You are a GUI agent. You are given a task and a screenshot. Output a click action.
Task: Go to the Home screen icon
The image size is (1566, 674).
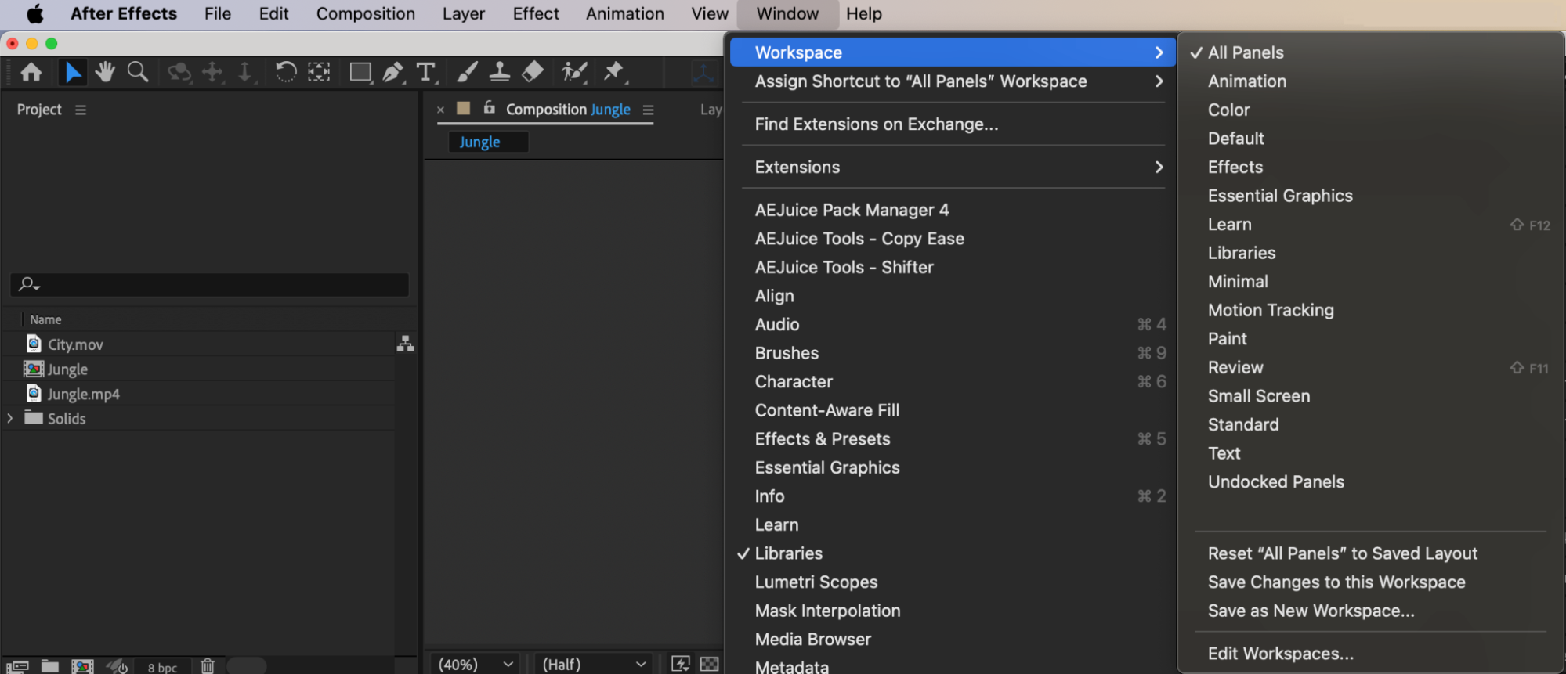pyautogui.click(x=31, y=73)
